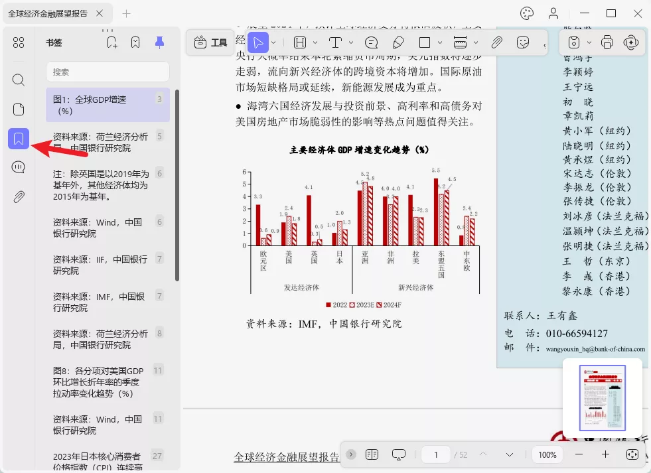Toggle read mode in the bottom bar
The height and width of the screenshot is (473, 651).
point(399,454)
